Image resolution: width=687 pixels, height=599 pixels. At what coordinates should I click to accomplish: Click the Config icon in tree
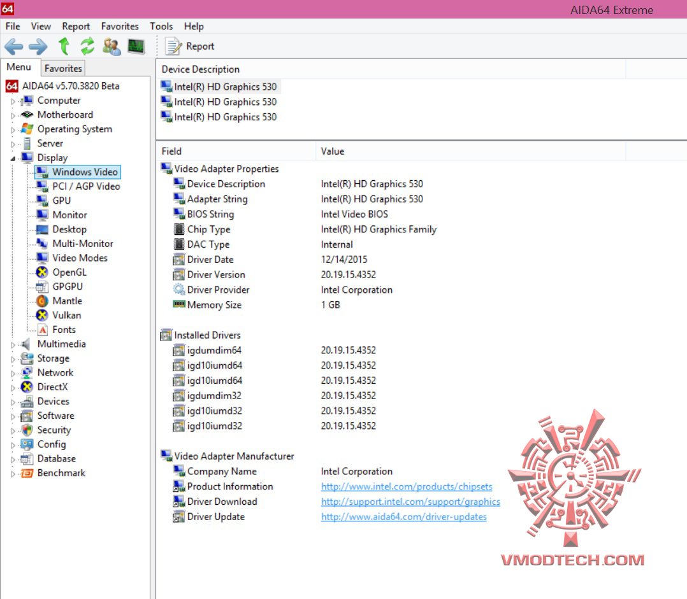tap(27, 444)
